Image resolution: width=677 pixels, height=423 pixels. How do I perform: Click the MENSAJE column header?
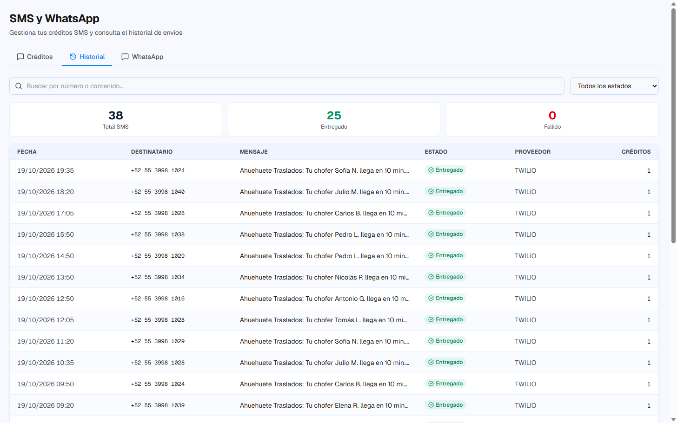(254, 152)
